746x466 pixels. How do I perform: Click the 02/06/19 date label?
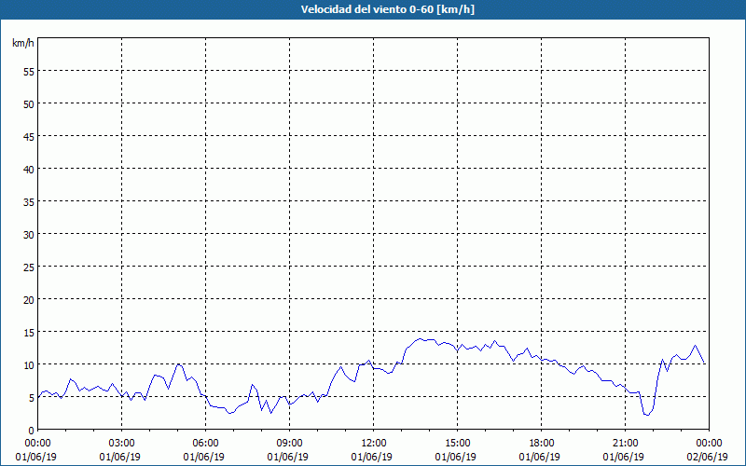708,457
